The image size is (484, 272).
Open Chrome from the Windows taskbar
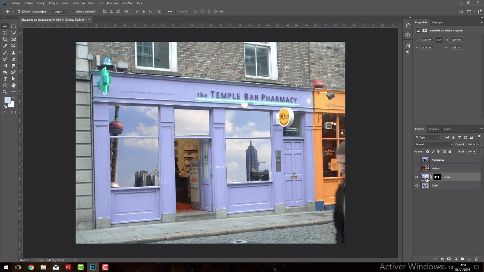coord(31,267)
